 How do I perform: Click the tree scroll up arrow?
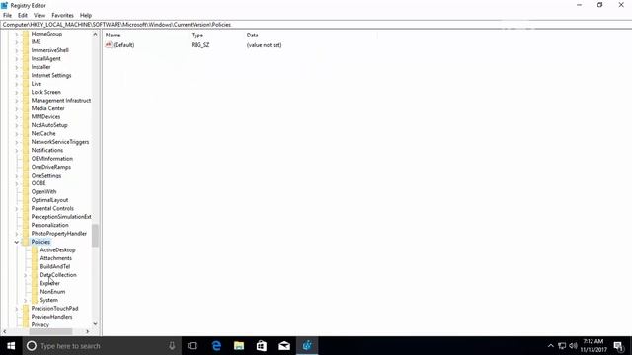click(x=95, y=35)
